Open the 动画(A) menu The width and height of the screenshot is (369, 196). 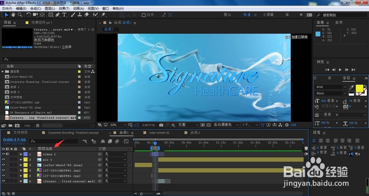pyautogui.click(x=78, y=8)
